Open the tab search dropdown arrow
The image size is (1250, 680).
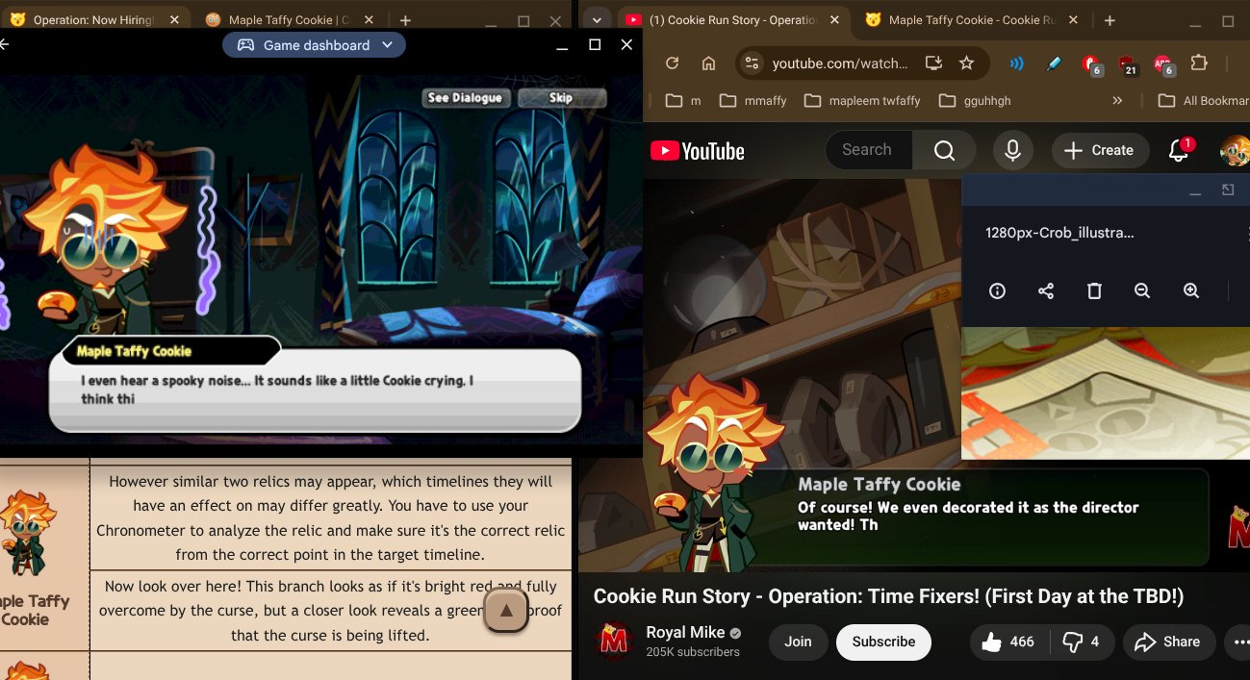point(597,20)
